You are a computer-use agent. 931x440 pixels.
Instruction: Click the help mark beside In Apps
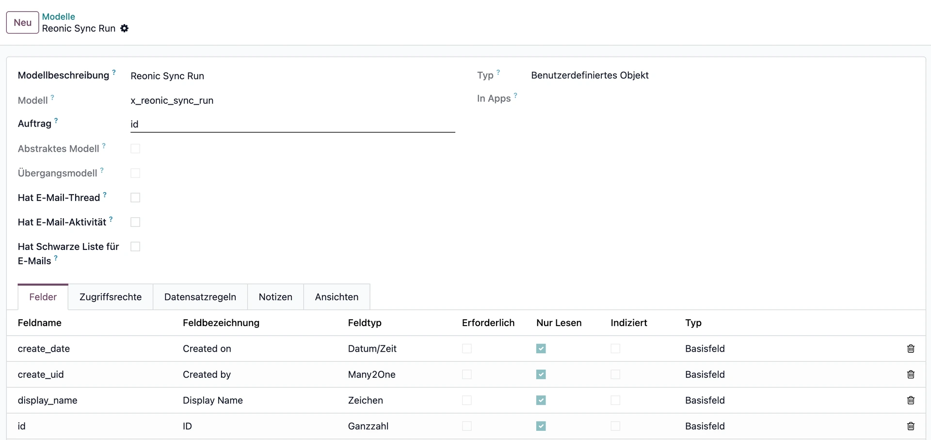[515, 96]
